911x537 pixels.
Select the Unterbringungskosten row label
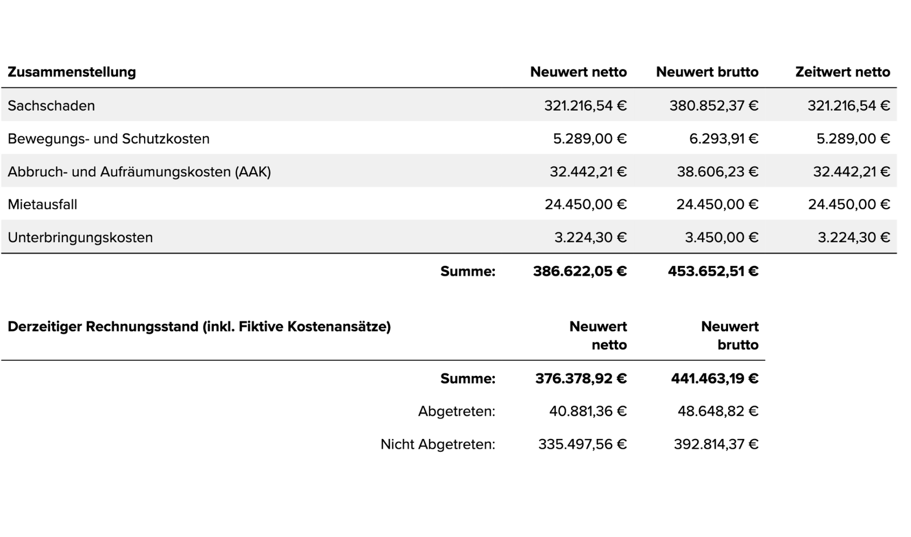pos(80,238)
